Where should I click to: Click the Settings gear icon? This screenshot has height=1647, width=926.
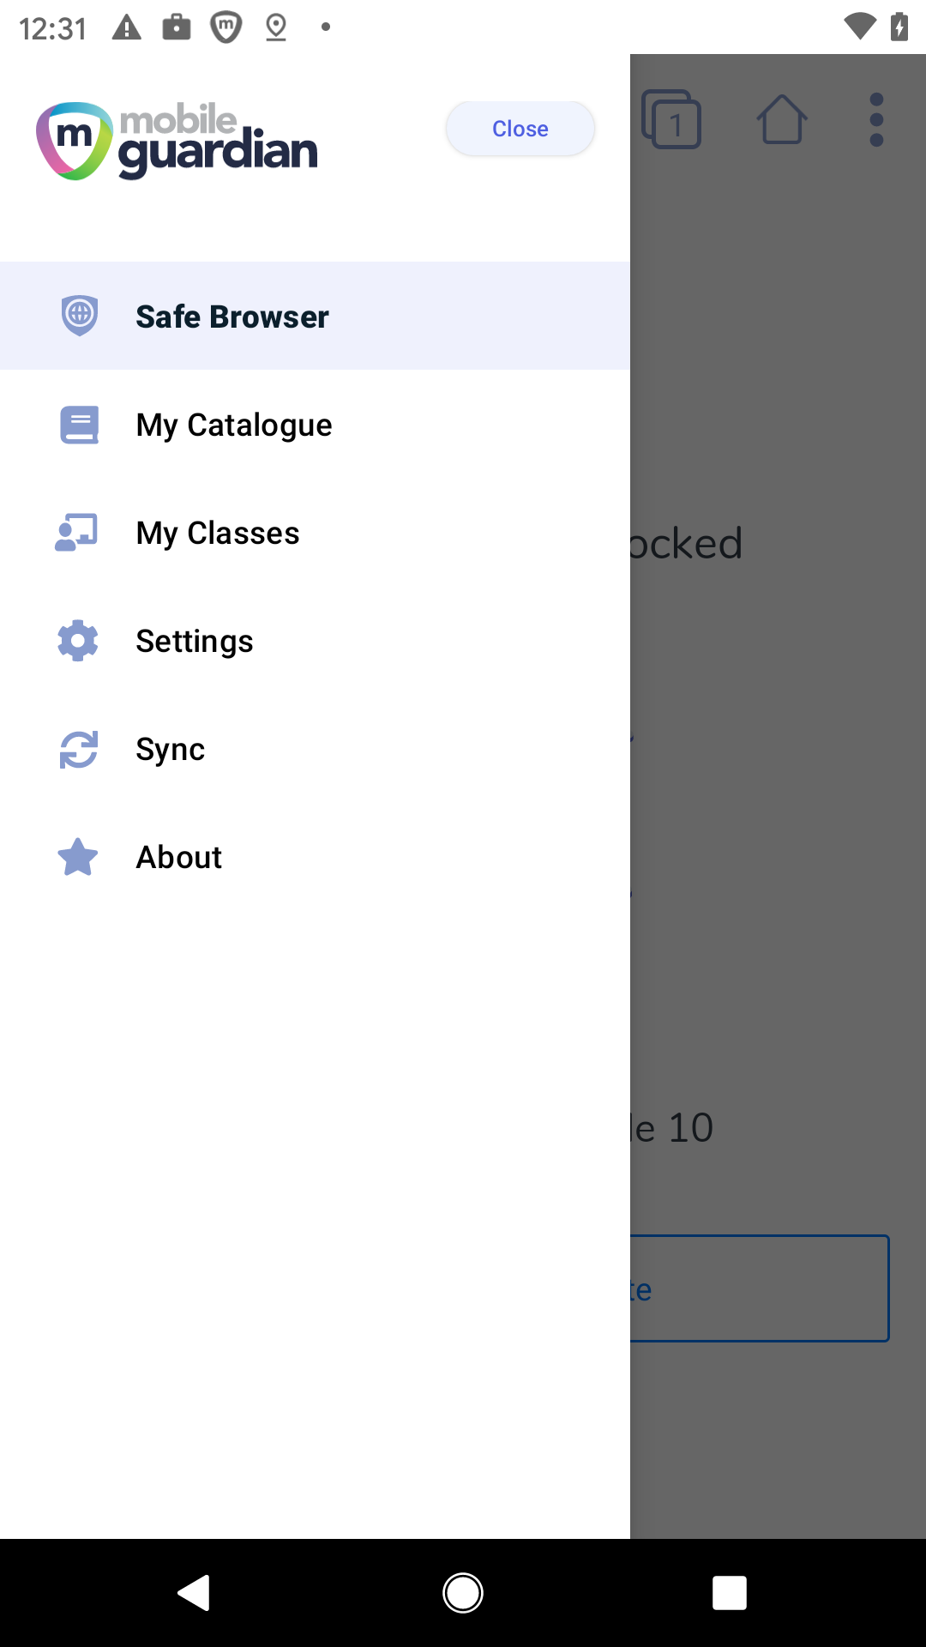pos(78,641)
